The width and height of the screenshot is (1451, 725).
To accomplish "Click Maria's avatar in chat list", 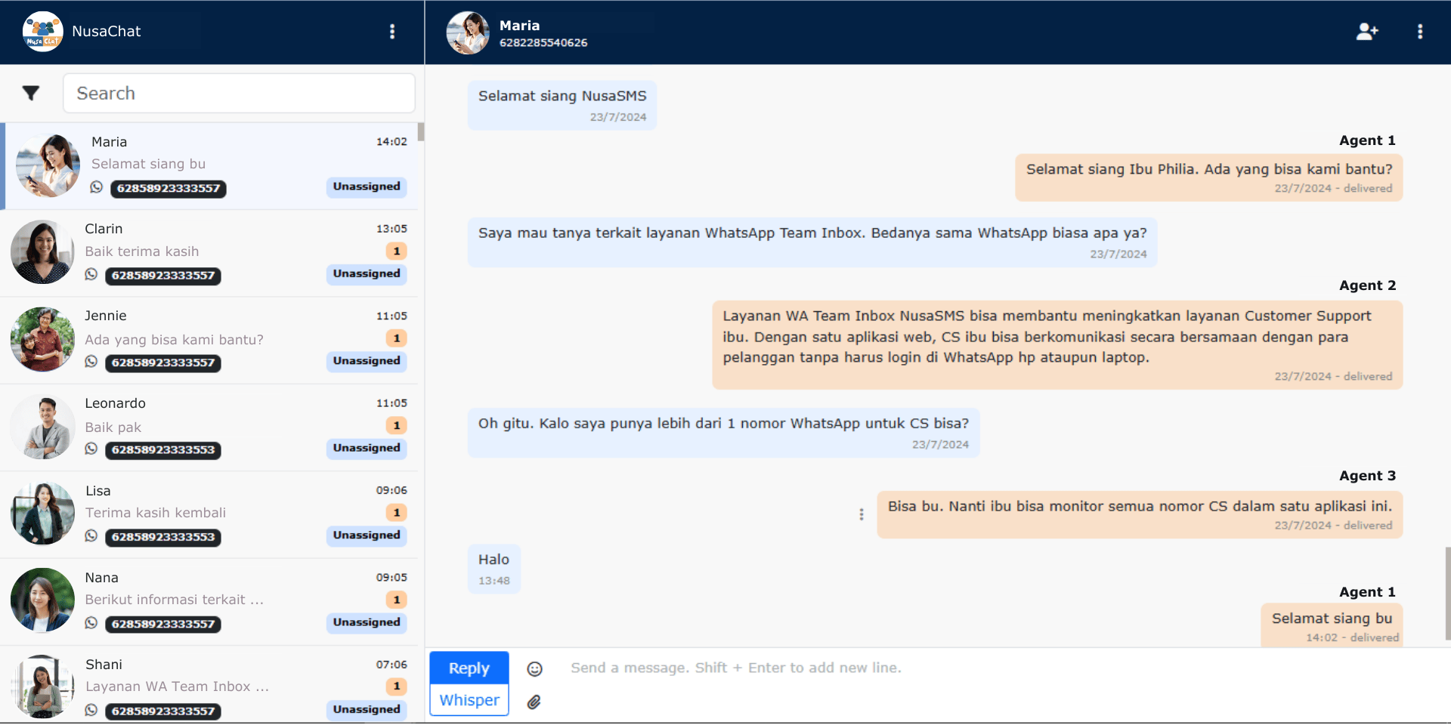I will point(48,166).
